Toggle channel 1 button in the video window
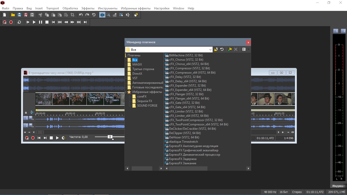The image size is (347, 195). pos(26,118)
